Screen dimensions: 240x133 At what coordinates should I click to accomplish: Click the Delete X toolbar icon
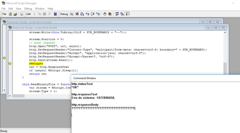(50, 14)
